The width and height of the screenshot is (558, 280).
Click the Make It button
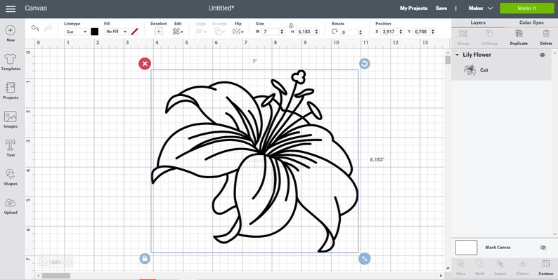(526, 8)
